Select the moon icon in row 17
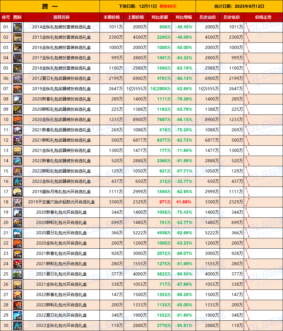Image resolution: width=283 pixels, height=331 pixels. pos(17,192)
